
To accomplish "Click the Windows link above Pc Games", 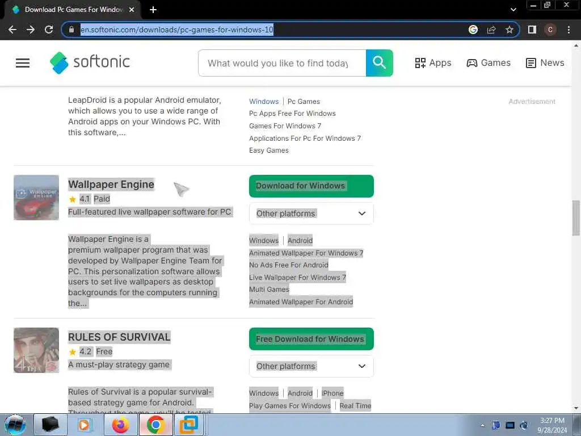I will 264,101.
